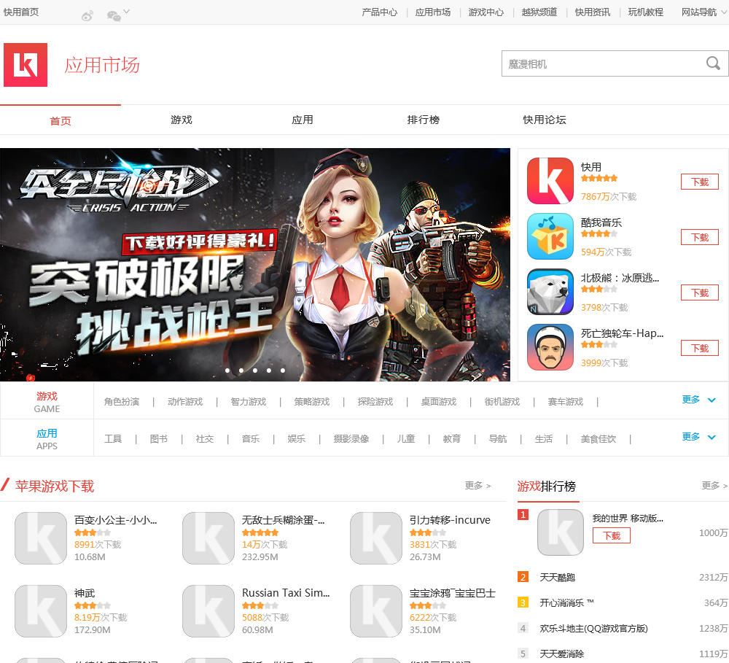Click the search magnifier icon
Viewport: 729px width, 663px height.
(x=713, y=63)
